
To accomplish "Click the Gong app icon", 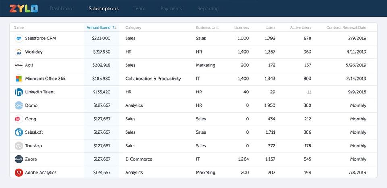I will point(19,119).
